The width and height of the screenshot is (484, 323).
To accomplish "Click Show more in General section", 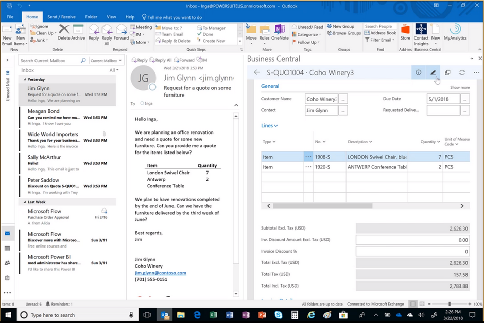I will click(x=460, y=87).
